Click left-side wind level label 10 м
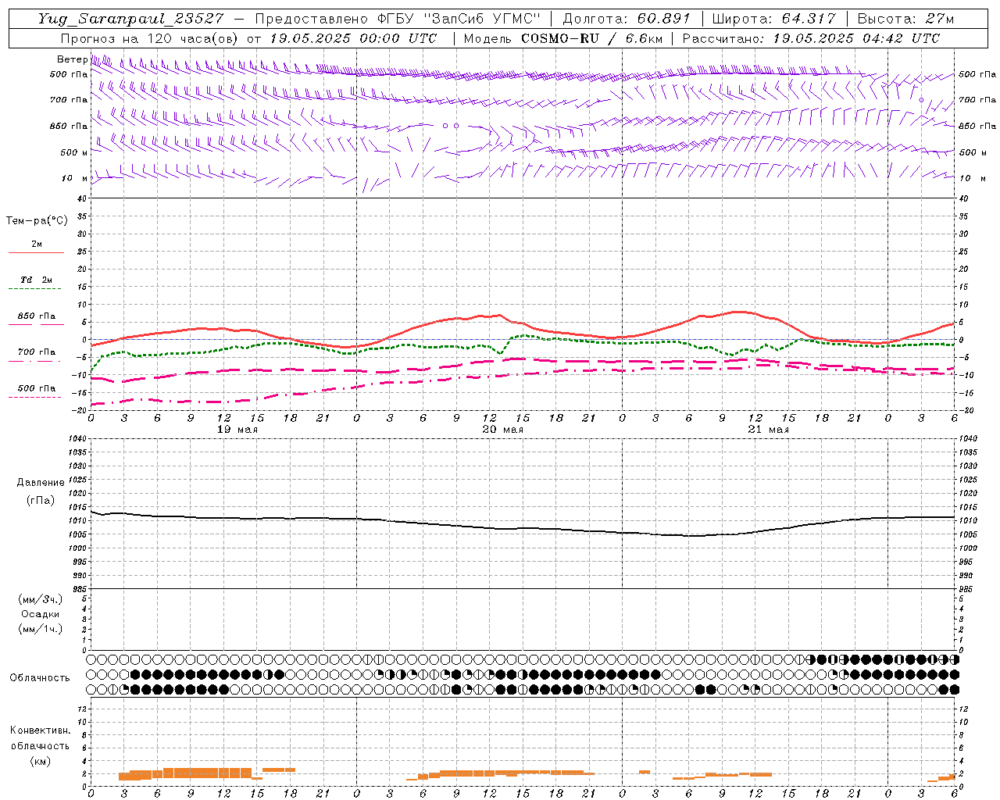The image size is (1000, 800). (x=75, y=178)
